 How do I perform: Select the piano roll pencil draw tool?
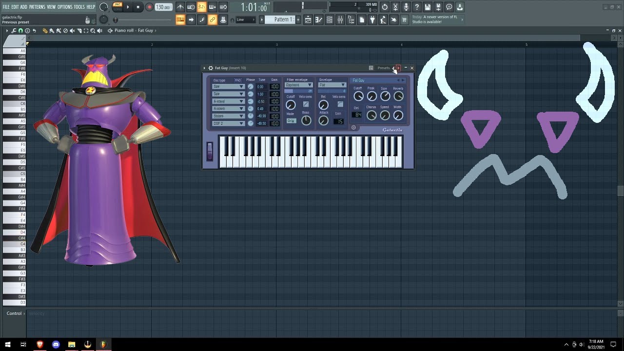coord(45,31)
